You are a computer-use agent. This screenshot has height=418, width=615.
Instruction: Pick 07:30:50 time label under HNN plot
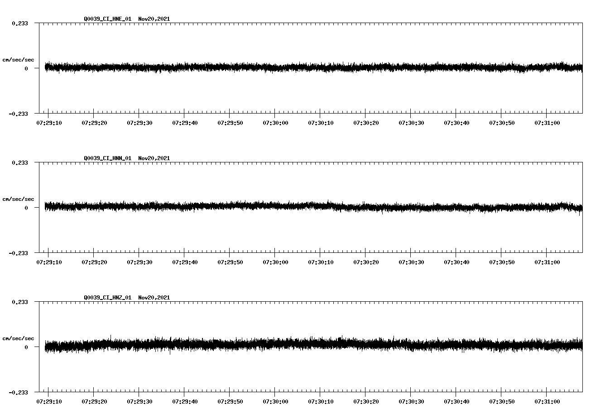[x=502, y=262]
